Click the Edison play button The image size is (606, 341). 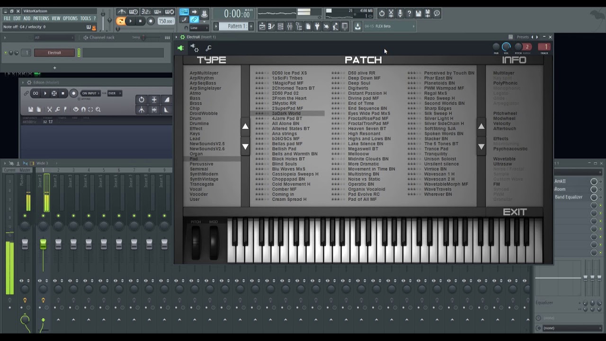click(x=45, y=93)
